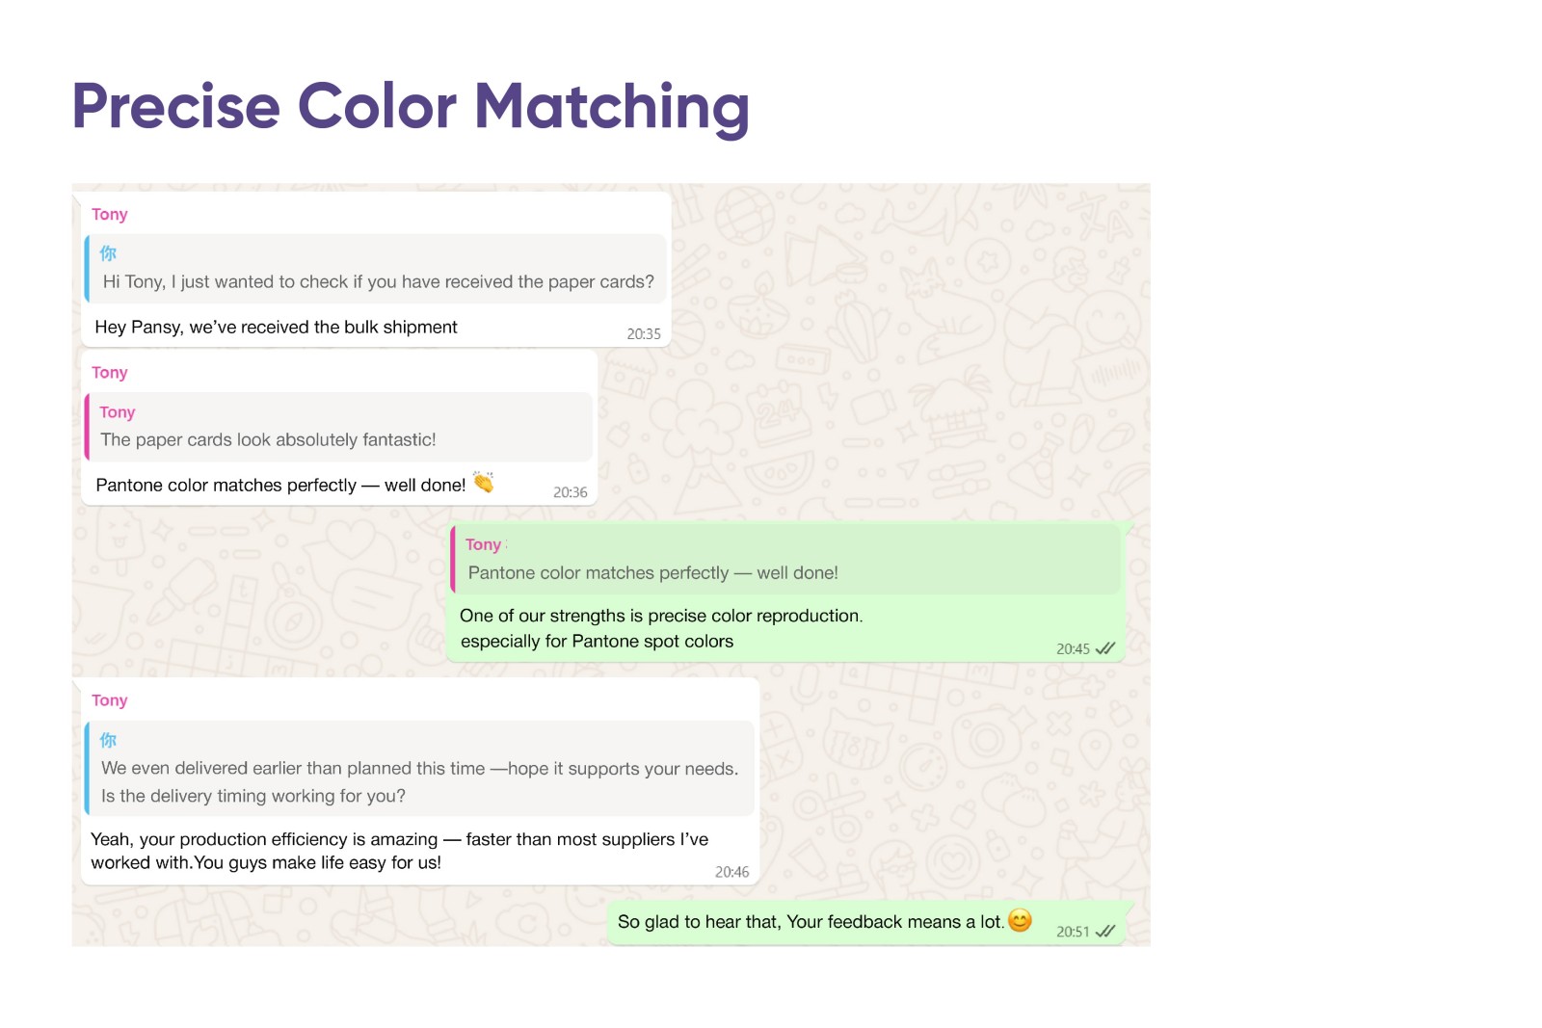Click the sender name Tony above the 20:35 message
The width and height of the screenshot is (1542, 1028).
click(x=110, y=214)
